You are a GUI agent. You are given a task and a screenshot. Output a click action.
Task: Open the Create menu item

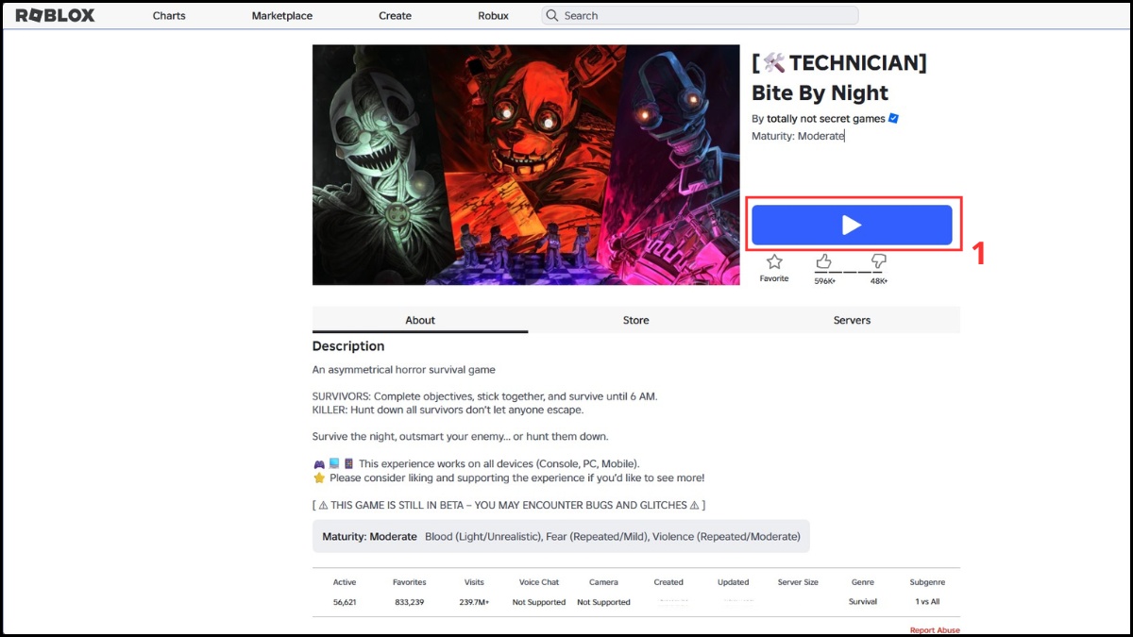point(395,15)
